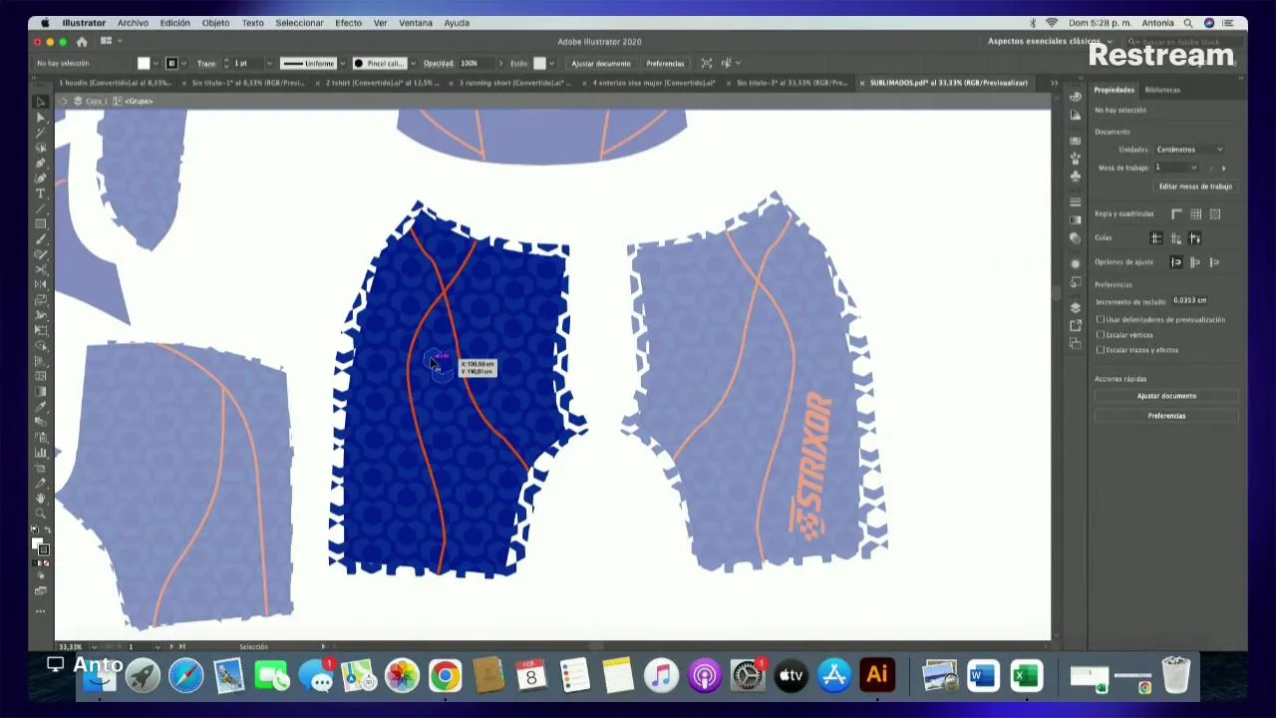
Task: Select the Selection tool arrow
Action: coord(41,102)
